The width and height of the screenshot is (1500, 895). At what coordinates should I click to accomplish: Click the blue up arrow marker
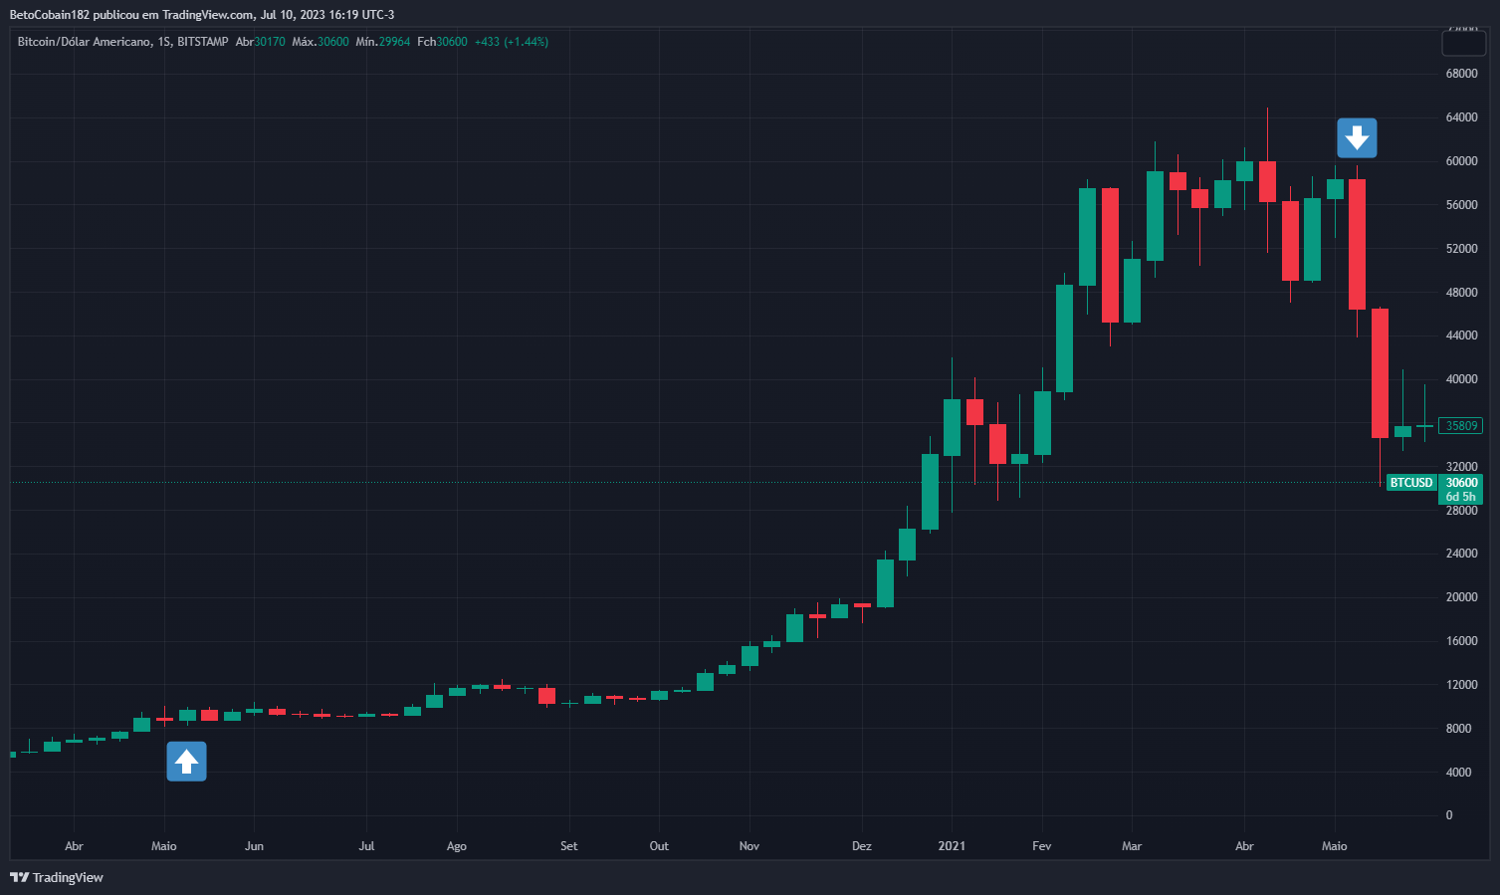point(186,762)
